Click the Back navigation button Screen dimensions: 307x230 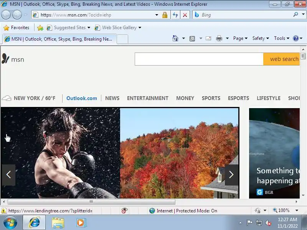6,15
